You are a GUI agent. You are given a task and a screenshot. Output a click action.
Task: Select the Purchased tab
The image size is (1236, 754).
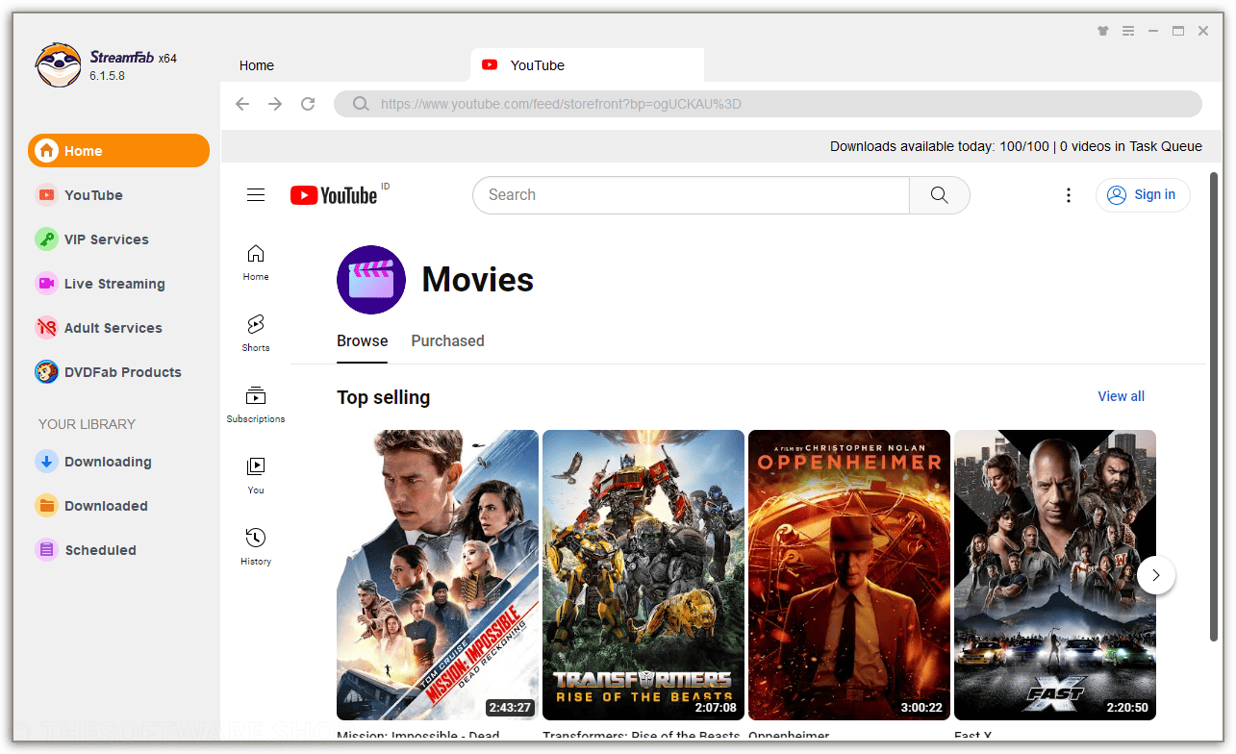coord(447,341)
